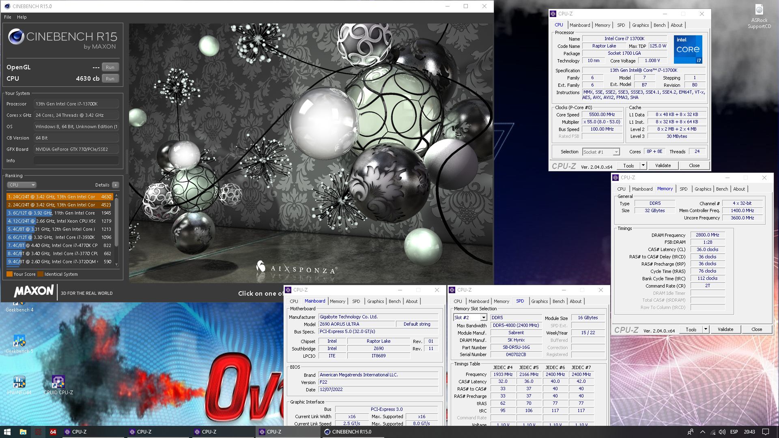Run the OpenGL benchmark

pyautogui.click(x=110, y=67)
